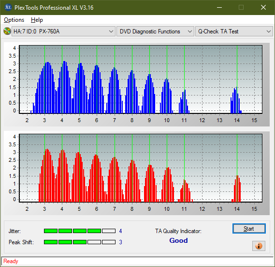The height and width of the screenshot is (267, 275).
Task: Close the PlexTools window
Action: [263, 7]
